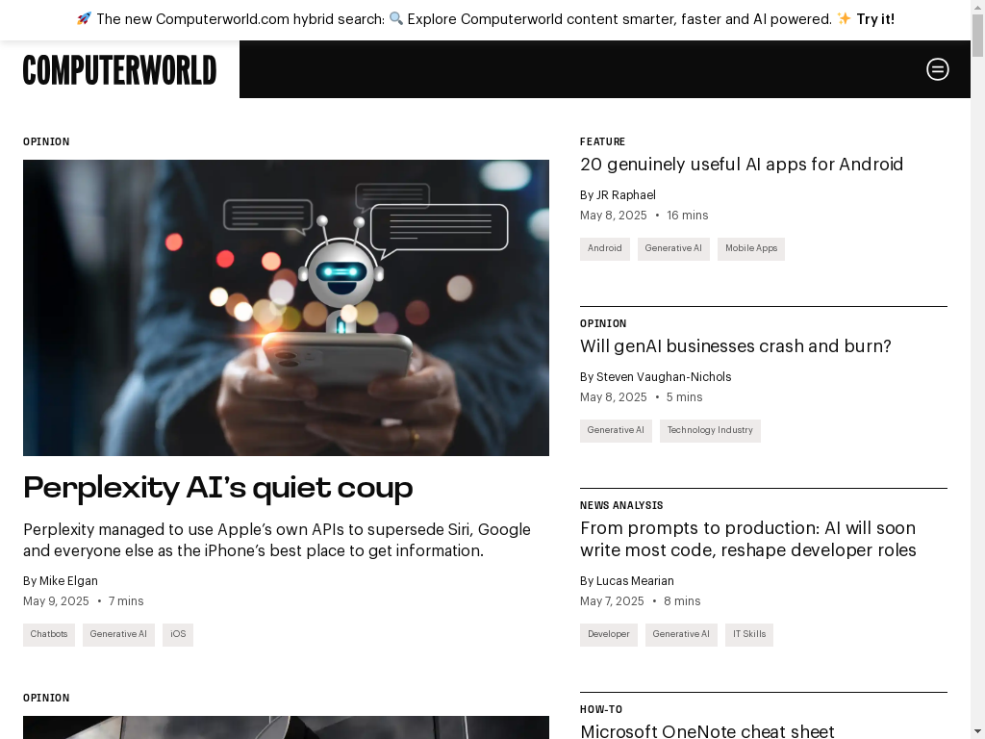The height and width of the screenshot is (739, 985).
Task: Open From prompts to production article
Action: click(747, 539)
